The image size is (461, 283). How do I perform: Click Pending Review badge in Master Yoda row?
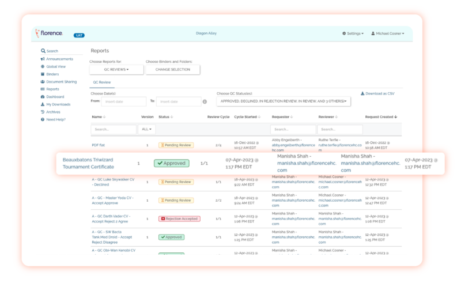click(x=176, y=201)
